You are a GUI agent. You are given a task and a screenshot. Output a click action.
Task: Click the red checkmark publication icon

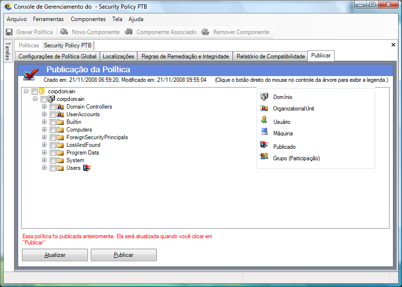tap(31, 75)
